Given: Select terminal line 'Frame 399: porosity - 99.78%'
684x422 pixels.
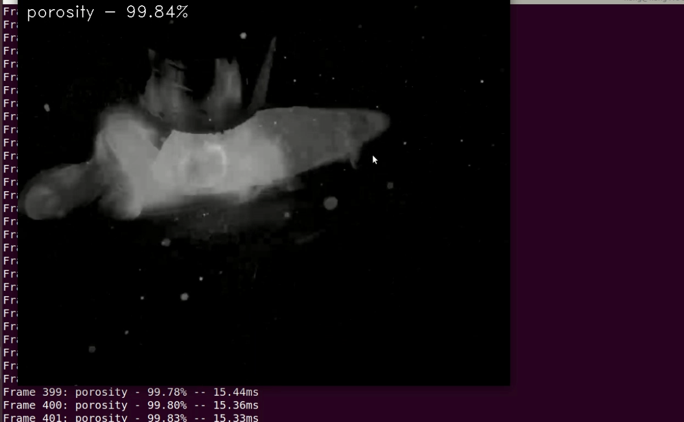Looking at the screenshot, I should pyautogui.click(x=131, y=393).
